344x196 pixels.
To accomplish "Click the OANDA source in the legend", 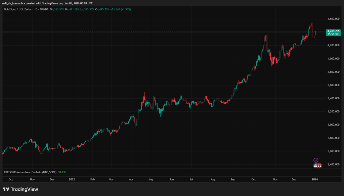I will click(x=46, y=9).
